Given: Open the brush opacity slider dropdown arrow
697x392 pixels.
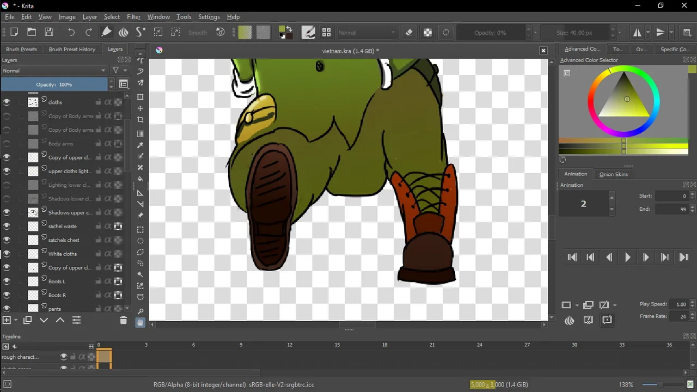Looking at the screenshot, I should 535,33.
